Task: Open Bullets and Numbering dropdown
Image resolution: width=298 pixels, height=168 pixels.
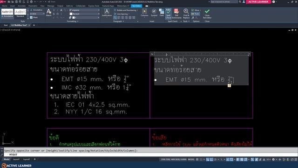Action: pos(126,10)
